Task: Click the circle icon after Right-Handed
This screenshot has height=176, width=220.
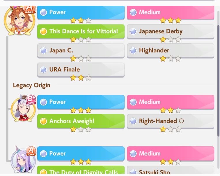Action: tap(181, 121)
